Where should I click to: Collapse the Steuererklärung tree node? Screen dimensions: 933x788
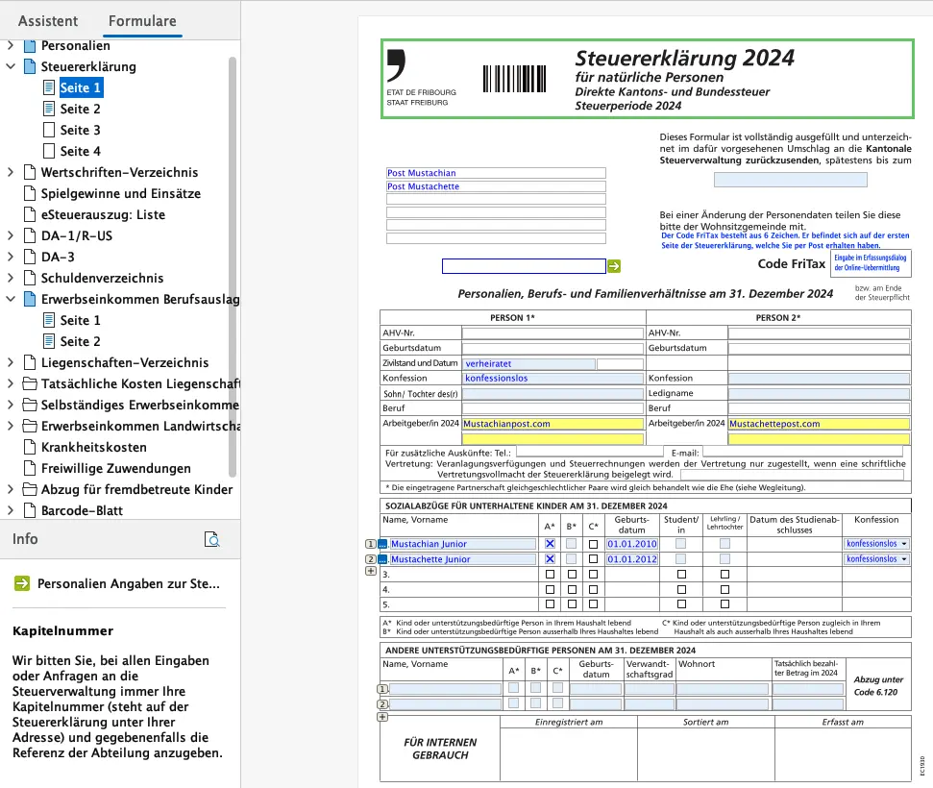click(11, 66)
